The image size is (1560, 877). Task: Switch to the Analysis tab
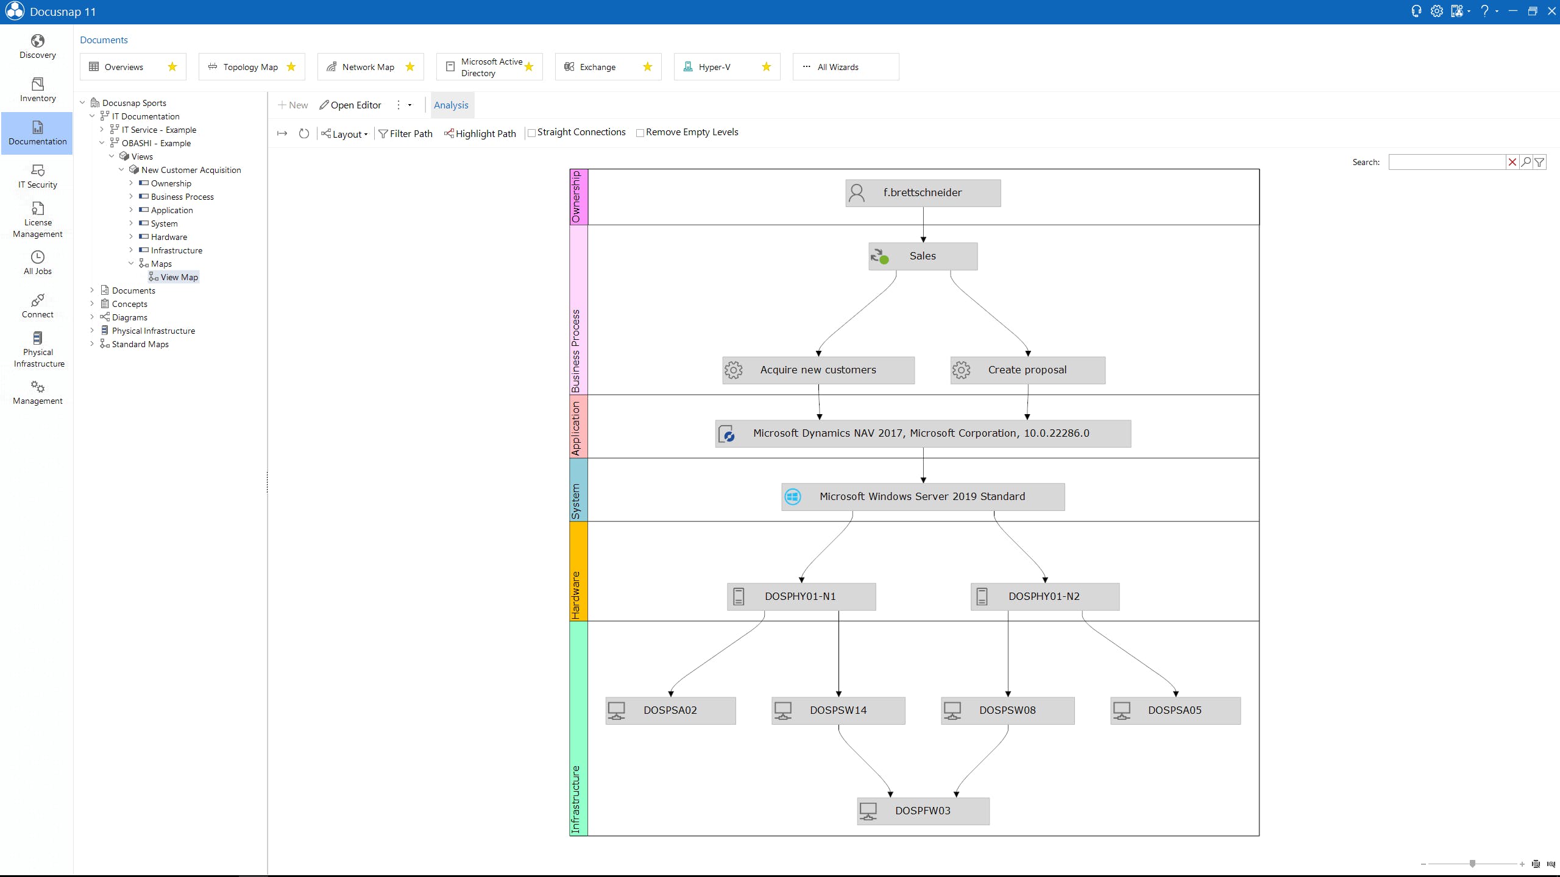pos(451,105)
